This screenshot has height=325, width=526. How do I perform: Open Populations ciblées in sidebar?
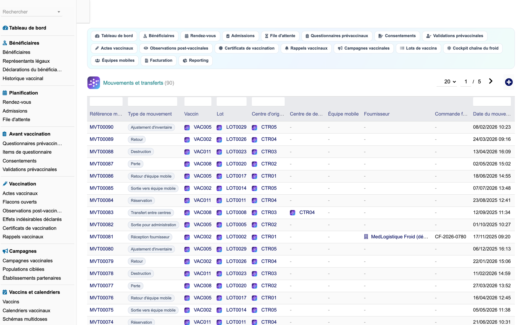pos(23,269)
